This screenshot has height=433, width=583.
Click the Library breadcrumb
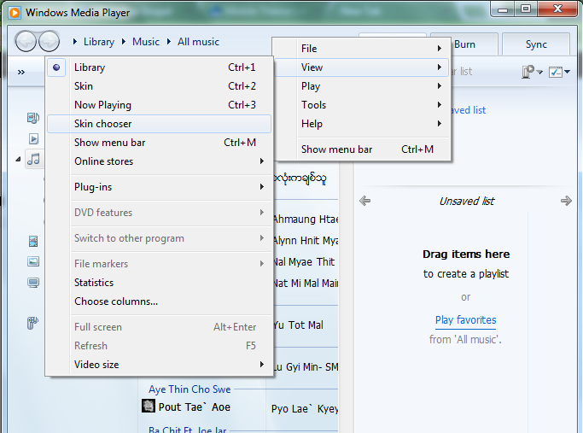click(99, 42)
